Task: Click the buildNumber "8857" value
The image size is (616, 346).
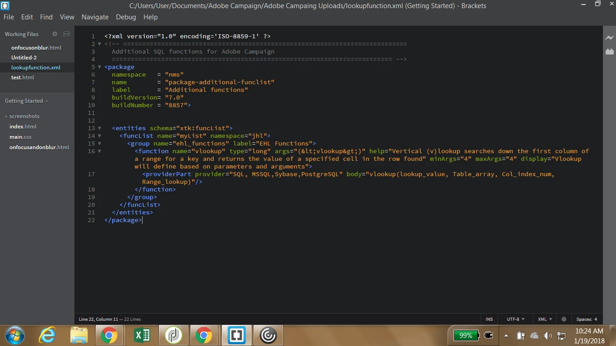Action: pyautogui.click(x=176, y=105)
